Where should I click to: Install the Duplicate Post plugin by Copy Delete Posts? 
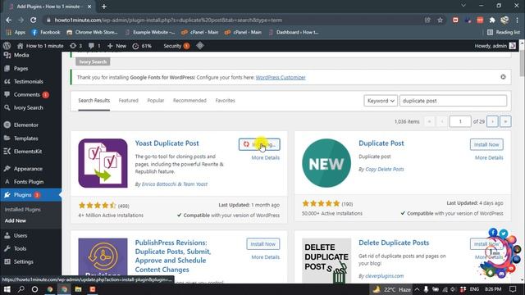486,144
